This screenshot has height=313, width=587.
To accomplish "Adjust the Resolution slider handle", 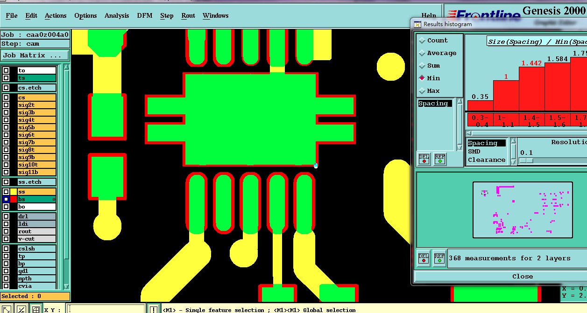I will 526,160.
